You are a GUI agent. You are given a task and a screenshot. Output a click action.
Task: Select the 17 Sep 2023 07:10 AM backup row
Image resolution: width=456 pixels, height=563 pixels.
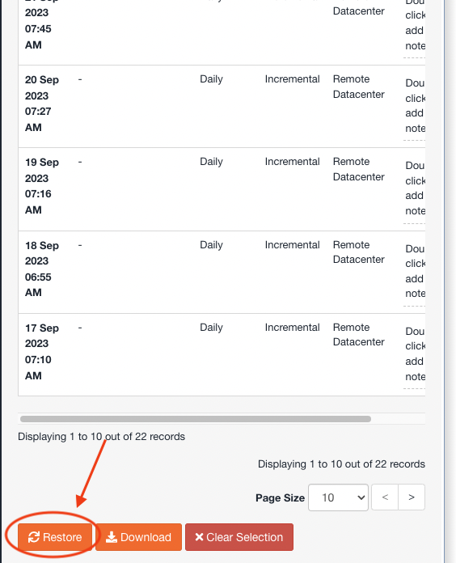coord(222,355)
